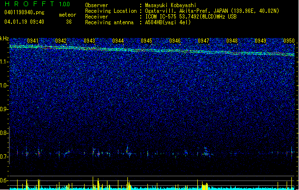Click the 1.1 frequency axis label
299x190 pixels.
tap(4, 62)
